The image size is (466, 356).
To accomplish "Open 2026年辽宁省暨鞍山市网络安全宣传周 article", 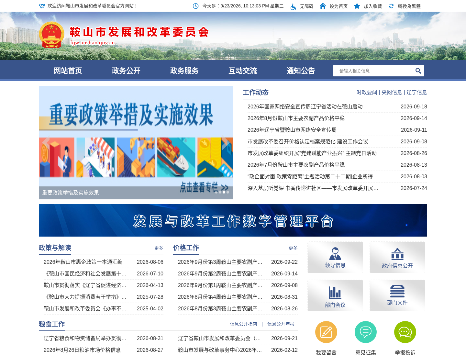I will 292,130.
